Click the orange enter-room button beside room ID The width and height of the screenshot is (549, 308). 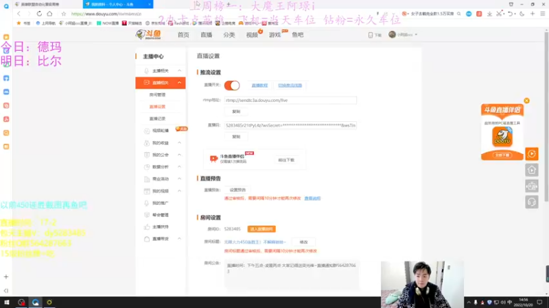coord(261,229)
